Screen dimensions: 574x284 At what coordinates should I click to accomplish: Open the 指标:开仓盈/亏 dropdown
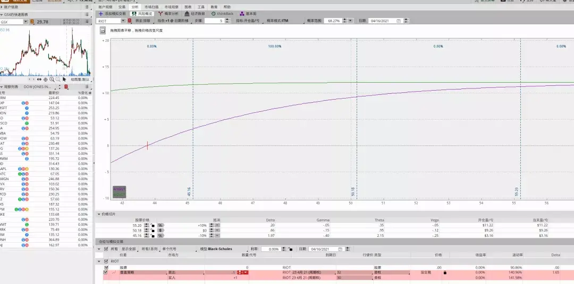[248, 21]
